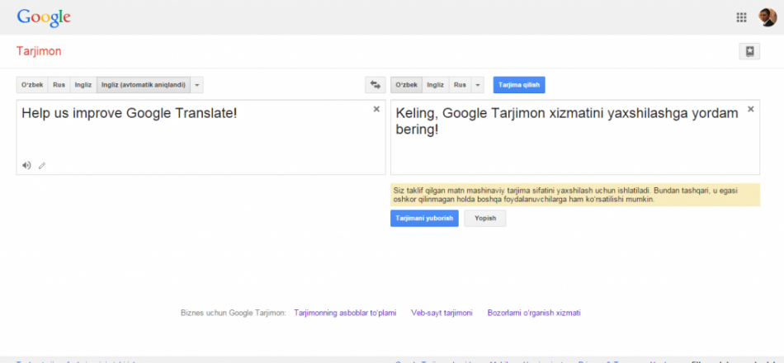Image resolution: width=784 pixels, height=363 pixels.
Task: Click the Tarjima qilish button
Action: tap(519, 85)
